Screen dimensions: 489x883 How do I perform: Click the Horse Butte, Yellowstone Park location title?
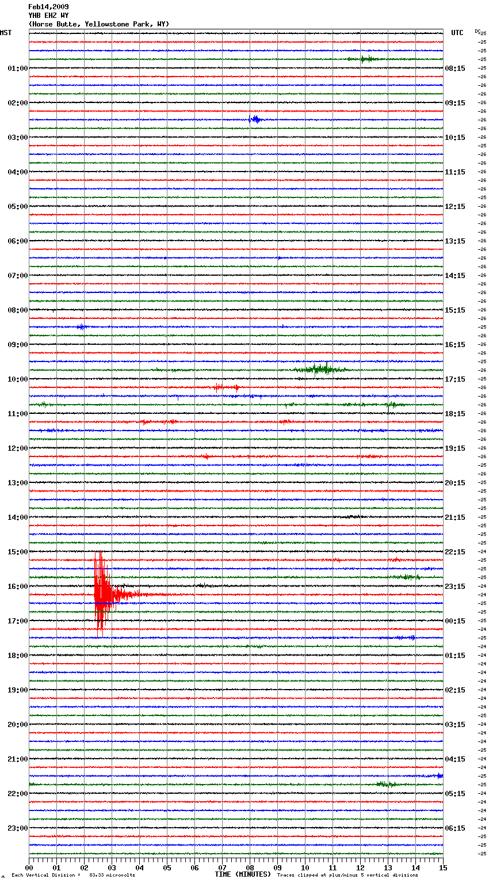pos(99,24)
